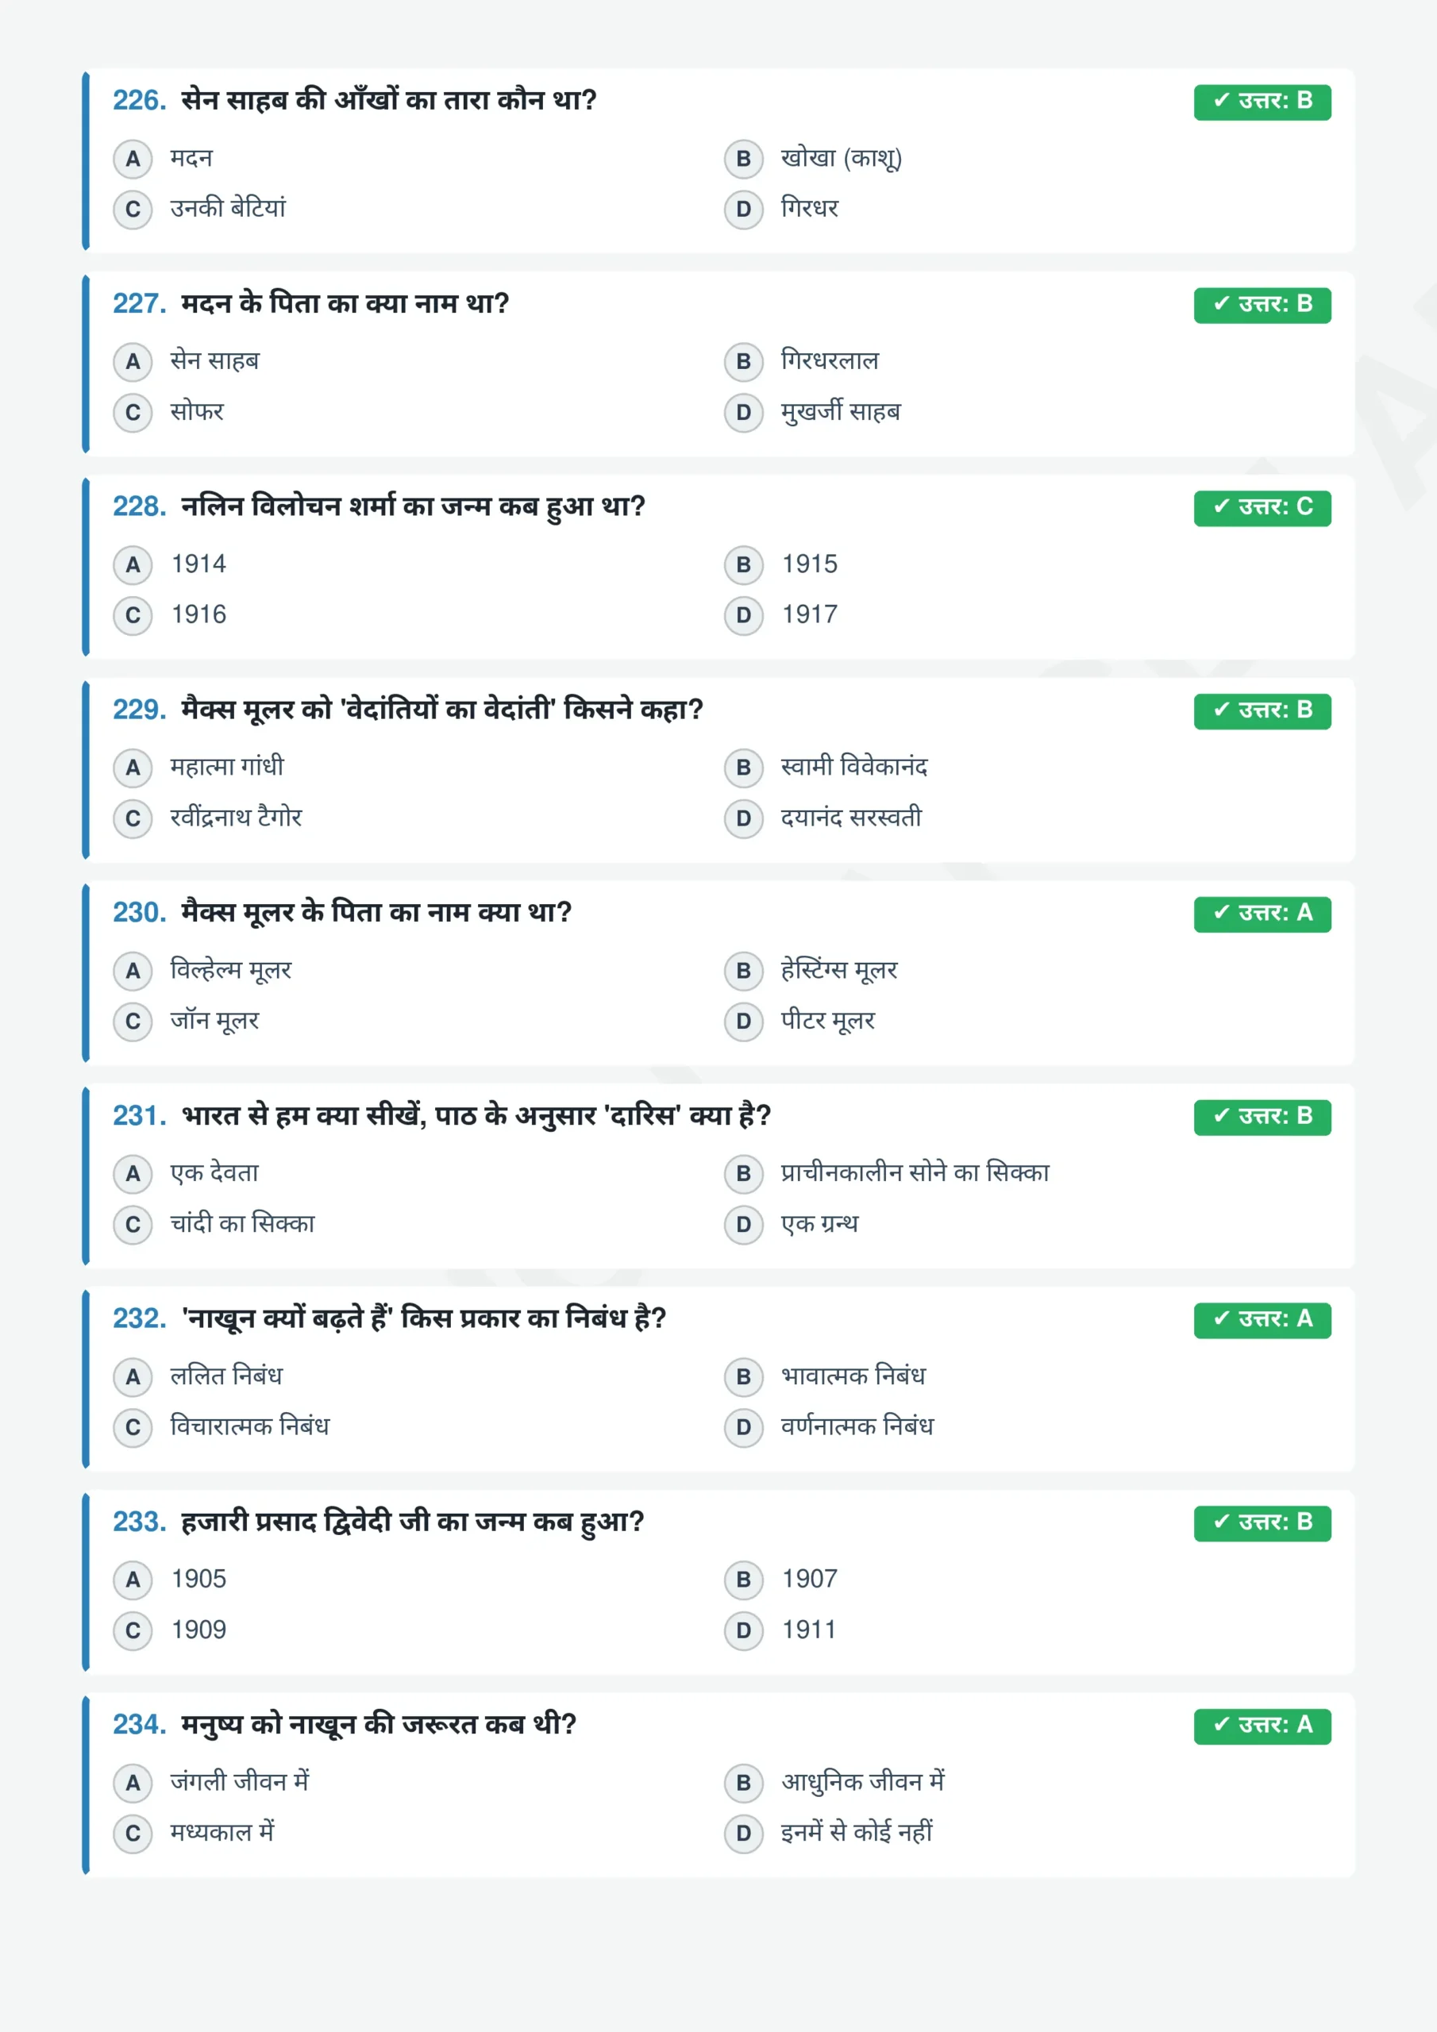Click the उत्तर: B badge of question 233

1262,1523
